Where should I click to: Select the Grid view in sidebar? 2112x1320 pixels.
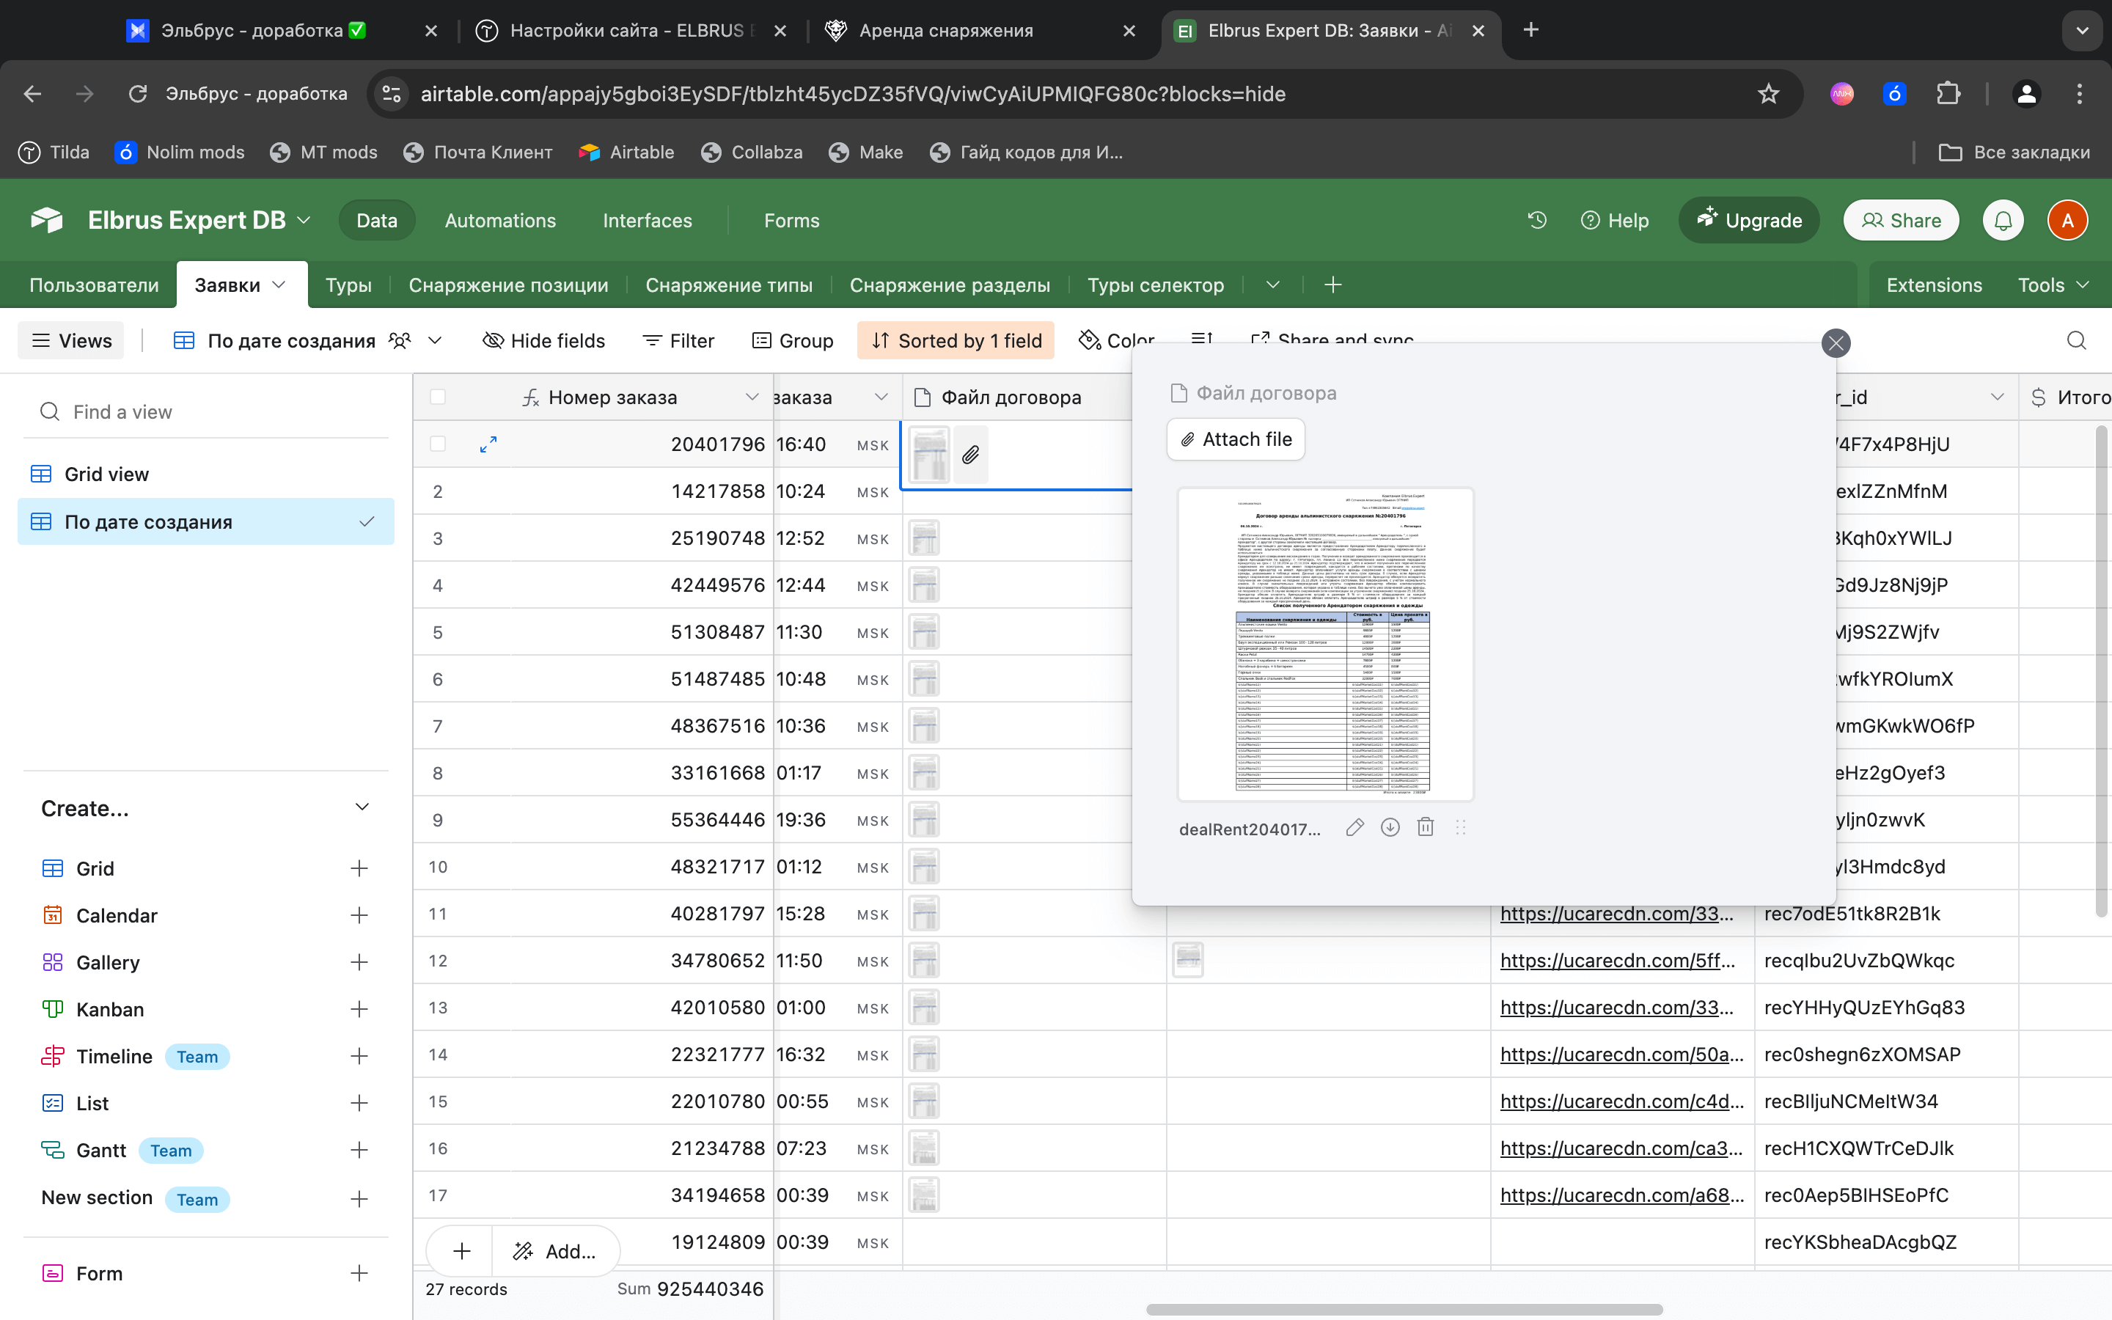pos(206,474)
